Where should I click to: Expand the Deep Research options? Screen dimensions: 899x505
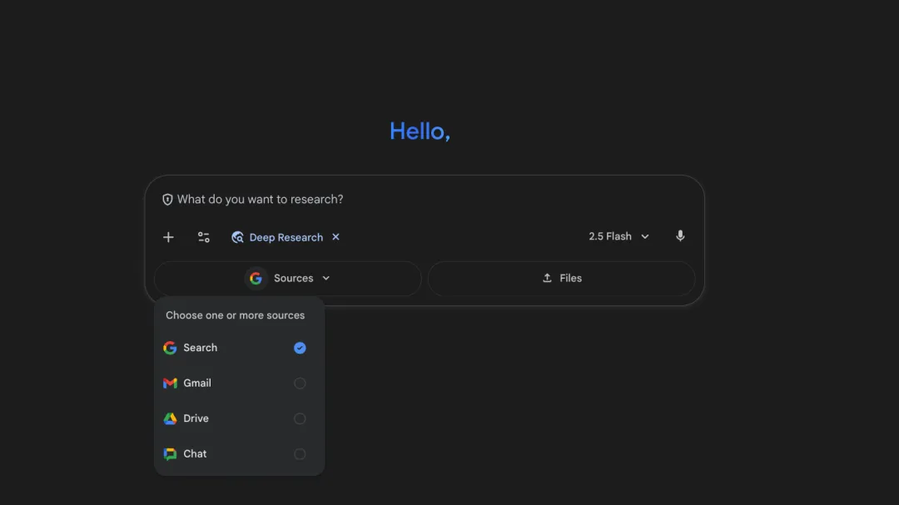[286, 237]
